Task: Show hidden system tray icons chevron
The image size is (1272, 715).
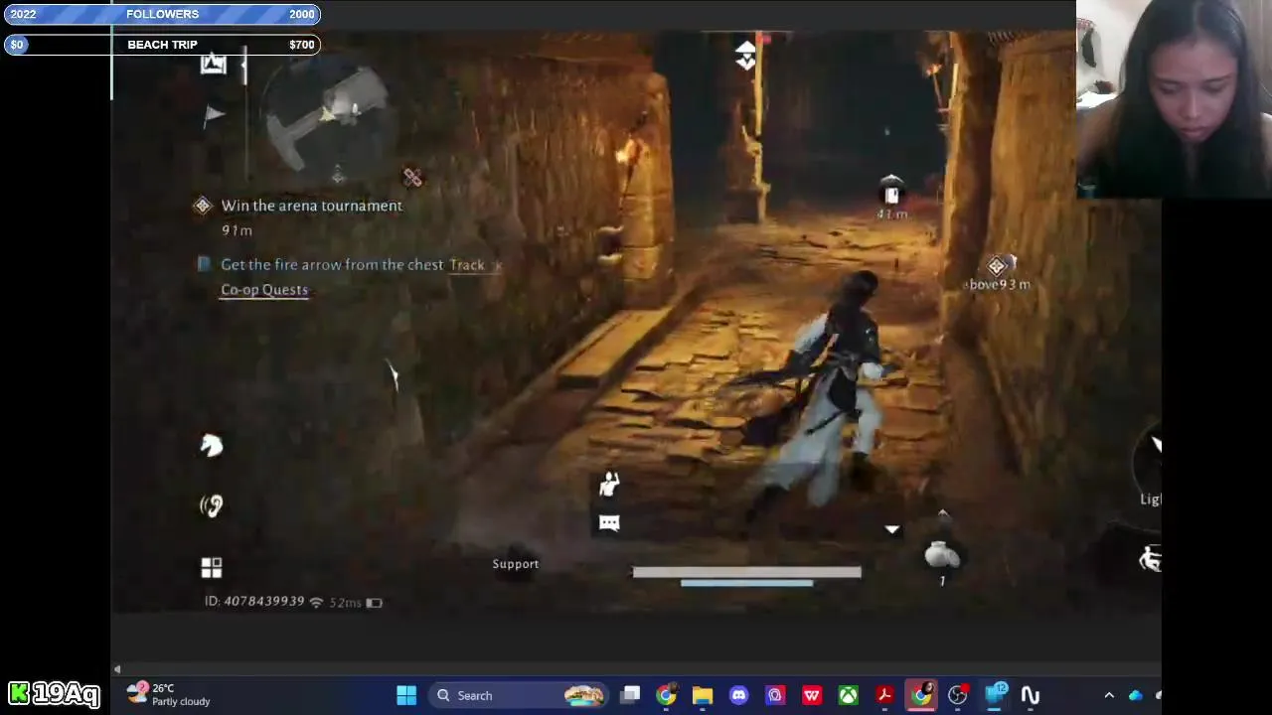Action: [1109, 695]
